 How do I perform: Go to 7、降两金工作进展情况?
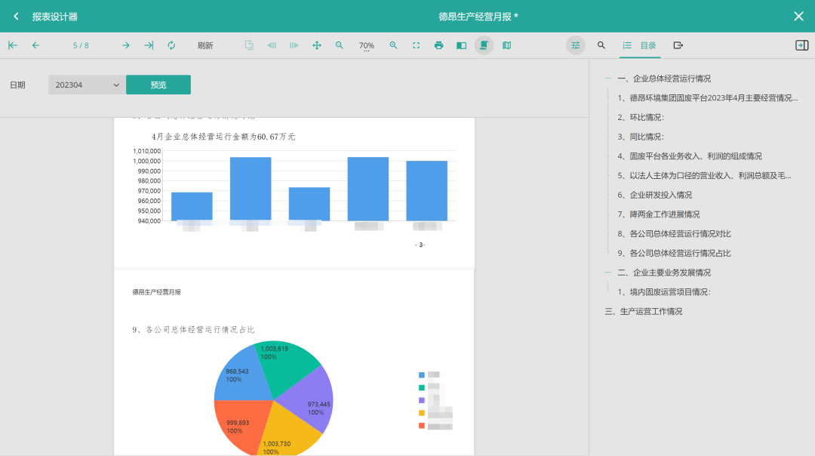click(658, 214)
